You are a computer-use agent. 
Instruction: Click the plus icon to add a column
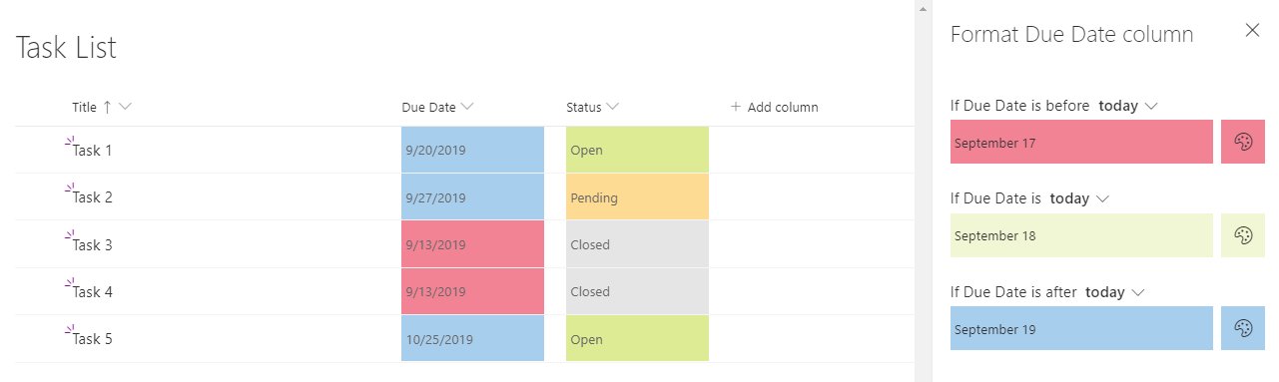pyautogui.click(x=736, y=107)
